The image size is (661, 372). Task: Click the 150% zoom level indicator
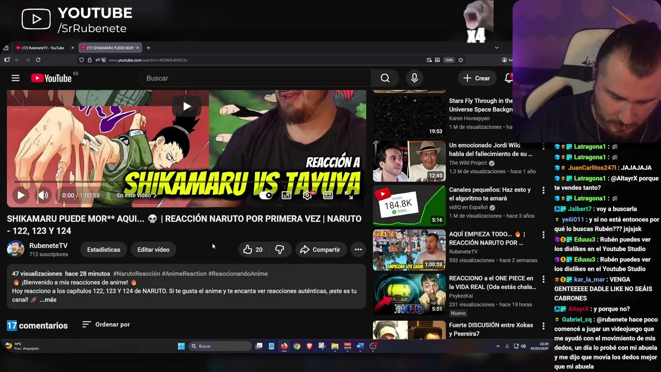tap(449, 60)
